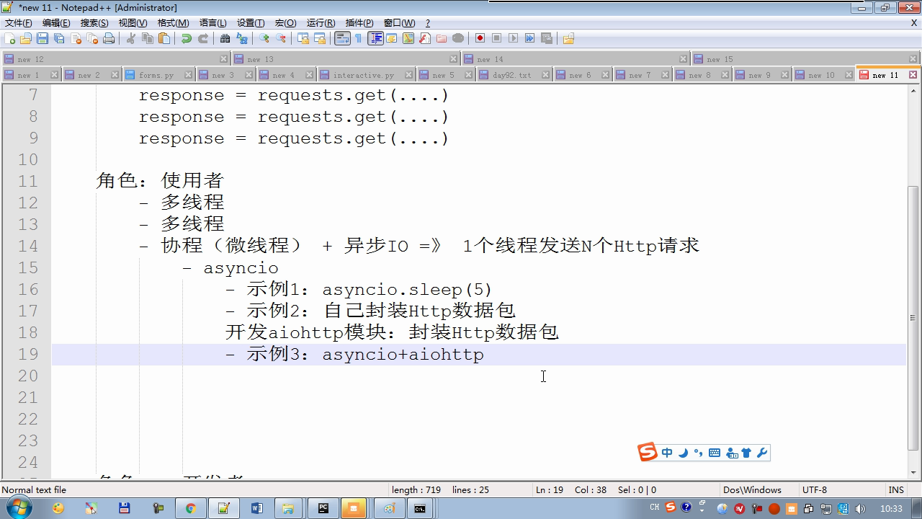Click the Windows Start button
The width and height of the screenshot is (922, 519).
(17, 507)
